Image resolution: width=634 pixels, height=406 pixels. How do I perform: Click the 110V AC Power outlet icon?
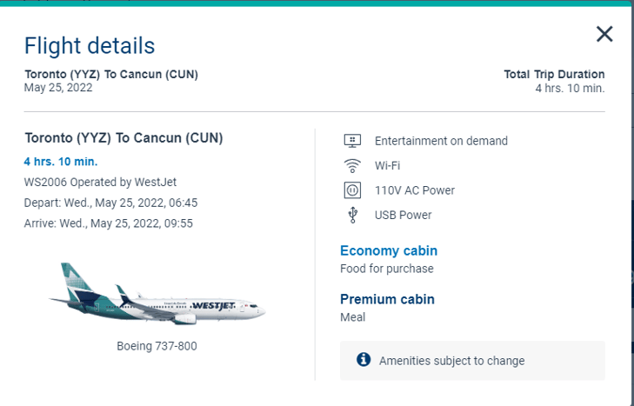(352, 190)
